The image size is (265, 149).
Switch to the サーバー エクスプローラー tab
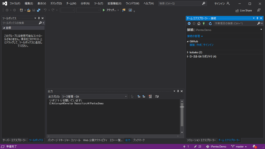point(14,140)
